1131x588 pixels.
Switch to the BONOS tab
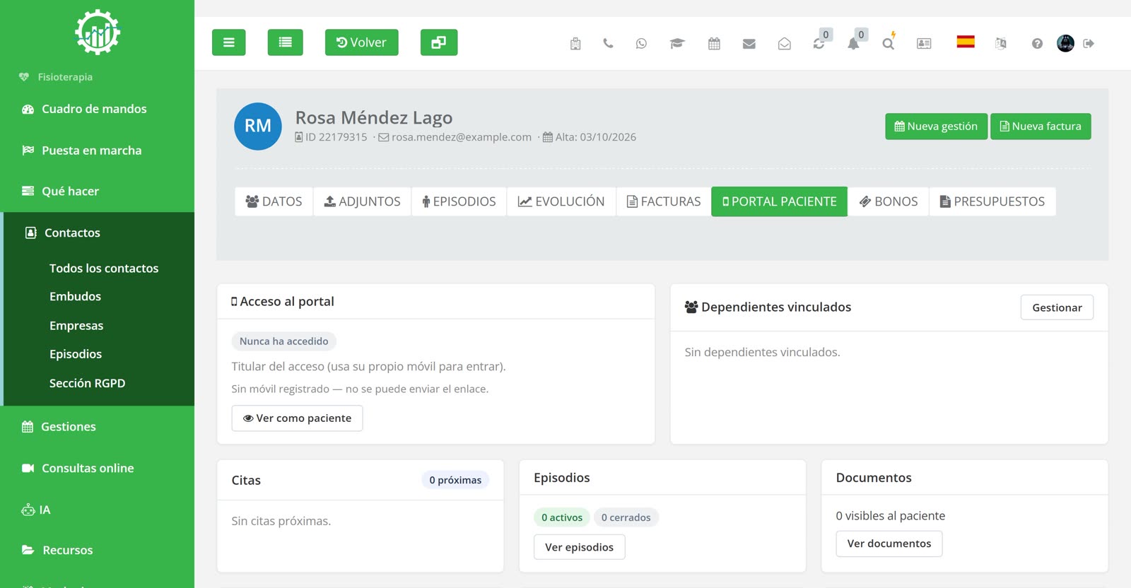(x=889, y=201)
